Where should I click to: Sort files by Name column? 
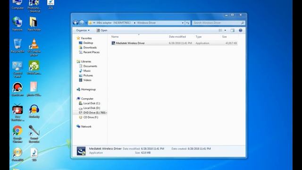tap(115, 37)
